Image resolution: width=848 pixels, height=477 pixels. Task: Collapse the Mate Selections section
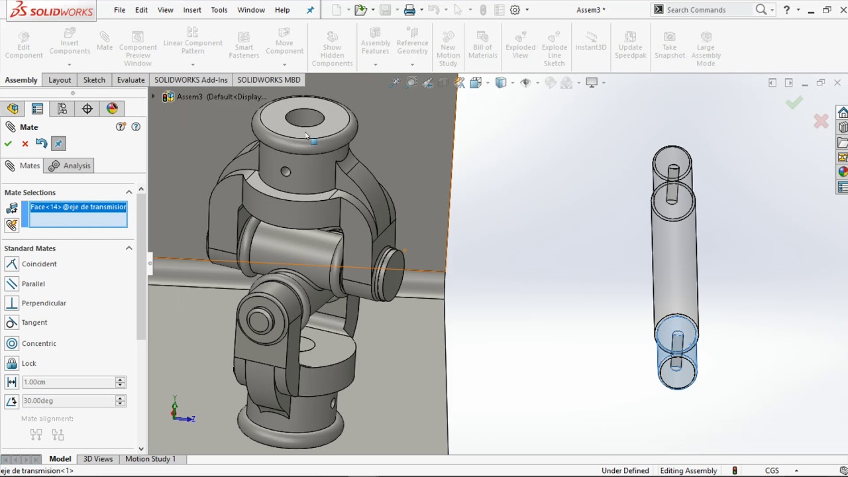[x=129, y=192]
